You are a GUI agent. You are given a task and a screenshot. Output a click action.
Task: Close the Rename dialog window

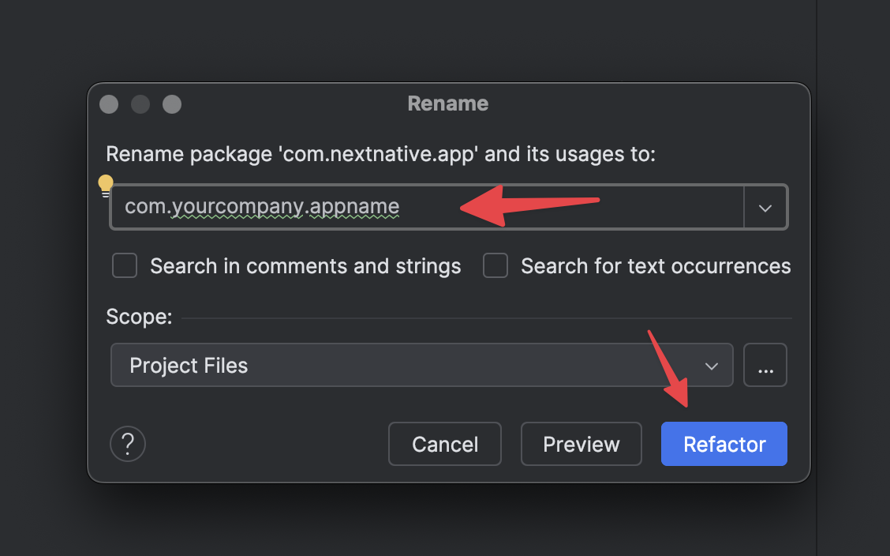(x=109, y=104)
